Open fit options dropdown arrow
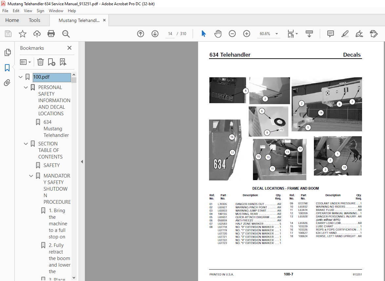This screenshot has height=281, width=385. [297, 34]
